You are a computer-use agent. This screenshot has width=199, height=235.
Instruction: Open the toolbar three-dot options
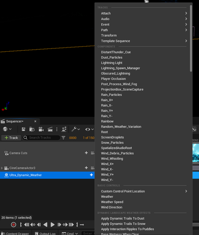(57, 129)
